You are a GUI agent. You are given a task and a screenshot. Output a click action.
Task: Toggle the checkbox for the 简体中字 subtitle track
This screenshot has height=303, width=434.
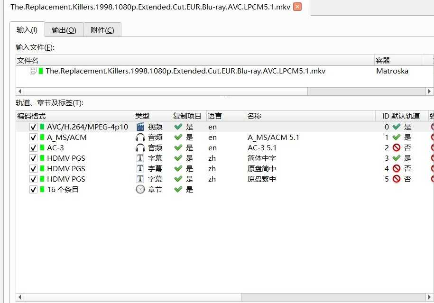[33, 158]
